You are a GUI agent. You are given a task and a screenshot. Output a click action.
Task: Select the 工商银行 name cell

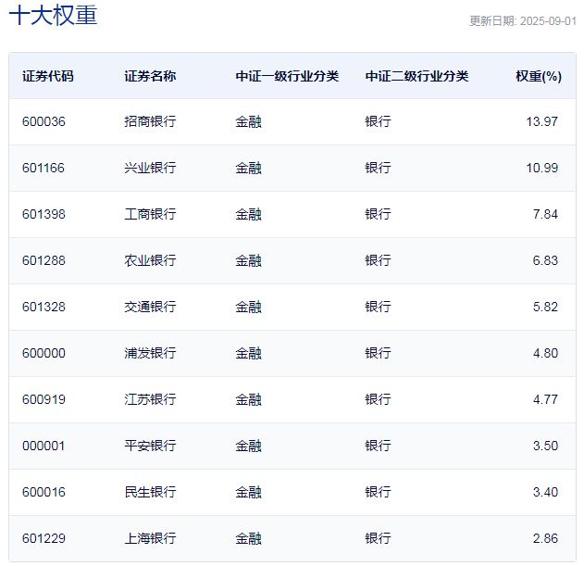click(150, 214)
